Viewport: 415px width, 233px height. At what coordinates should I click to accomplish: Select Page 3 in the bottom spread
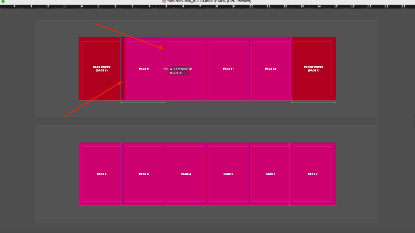pos(143,174)
